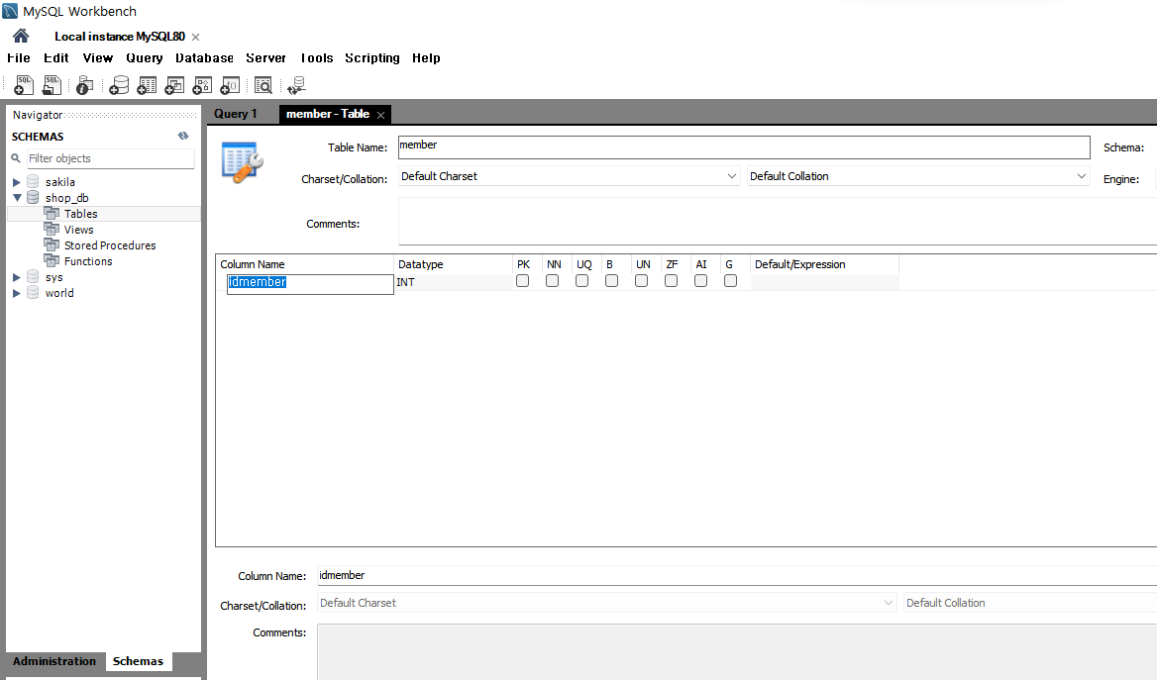Click the Table Name field
Image resolution: width=1157 pixels, height=680 pixels.
click(x=744, y=146)
